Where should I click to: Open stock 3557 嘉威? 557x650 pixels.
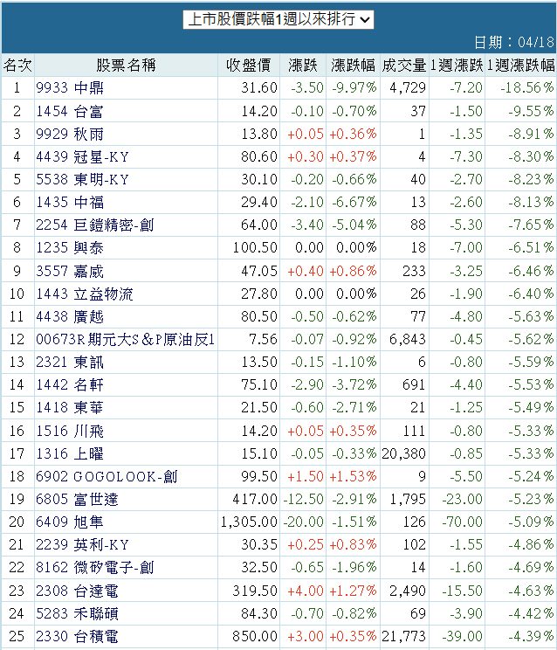[70, 271]
